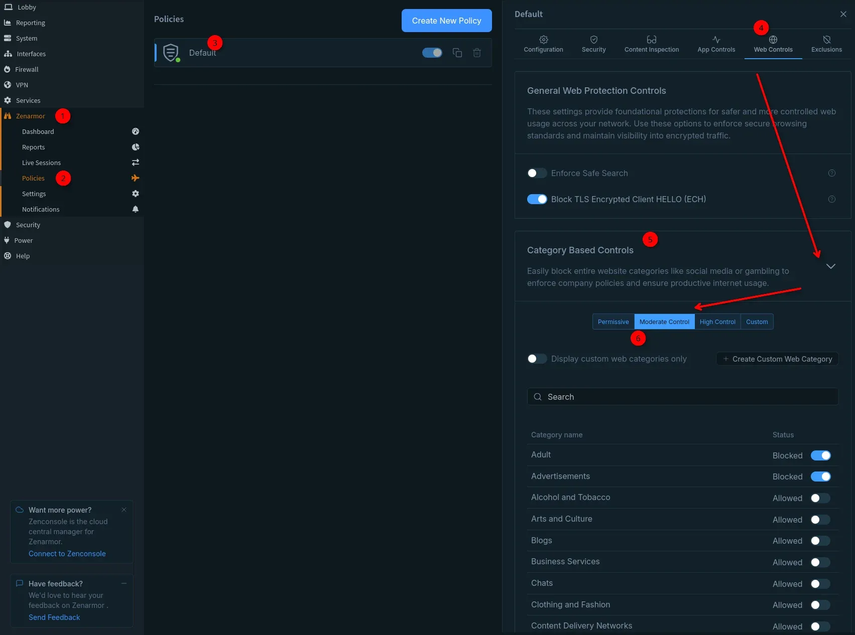Toggle the Adult category block switch
This screenshot has width=855, height=635.
click(x=820, y=455)
